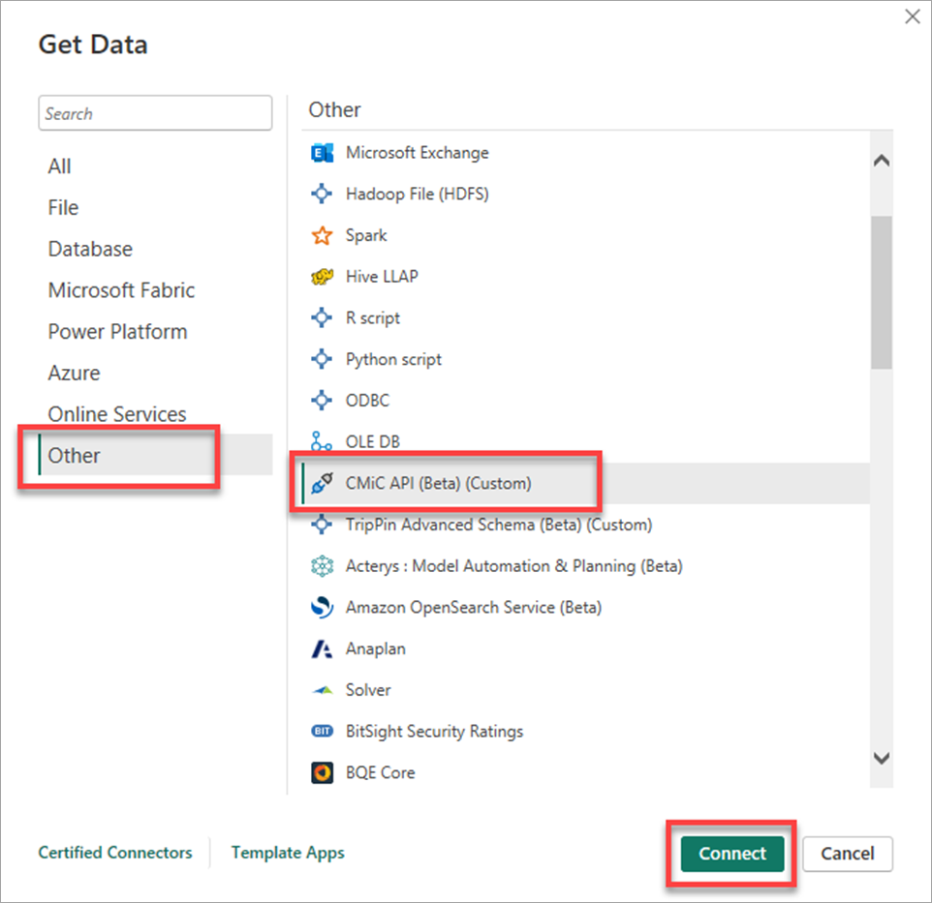
Task: Select the Hadoop File (HDFS) text
Action: tap(418, 195)
